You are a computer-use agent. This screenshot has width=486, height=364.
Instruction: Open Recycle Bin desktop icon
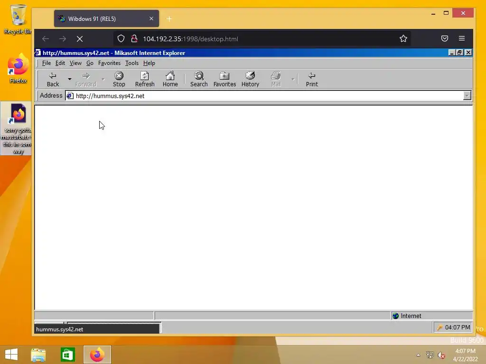coord(18,19)
